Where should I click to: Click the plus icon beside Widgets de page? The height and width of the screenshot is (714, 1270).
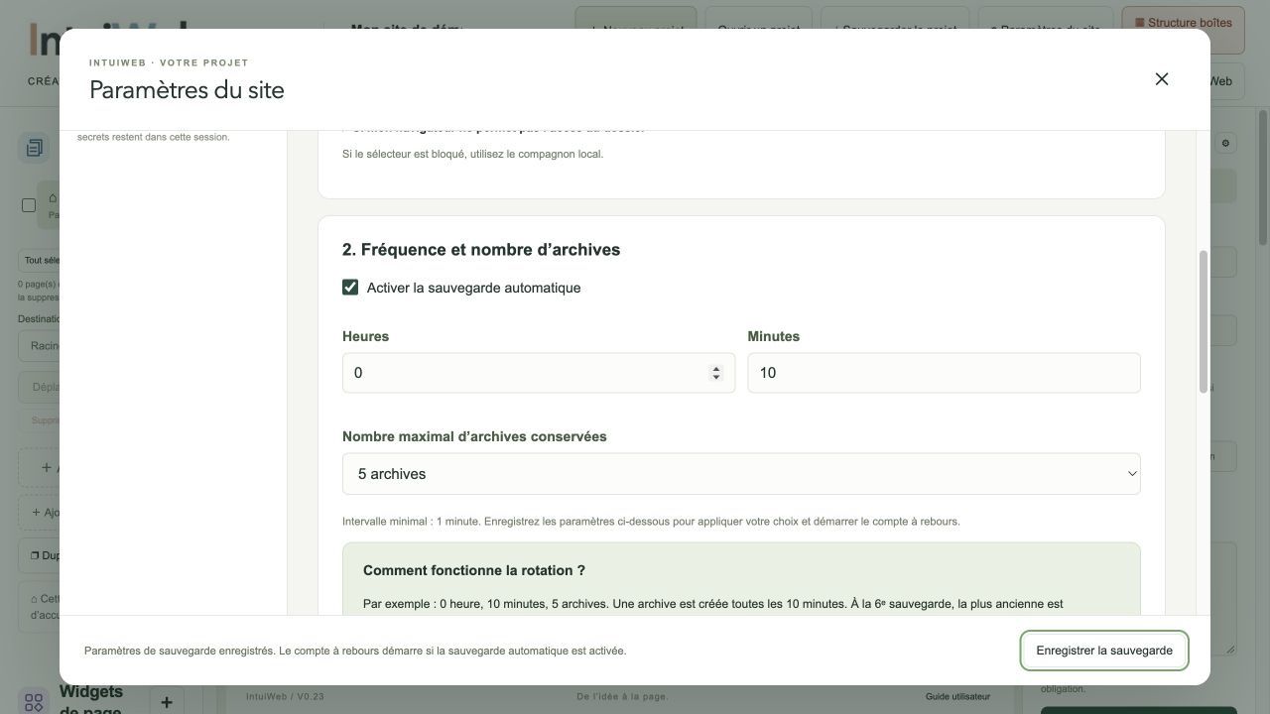167,702
